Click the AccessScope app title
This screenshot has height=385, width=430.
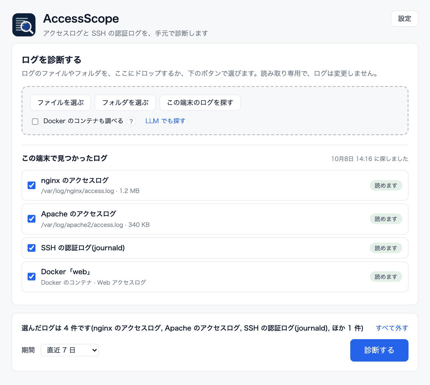coord(81,19)
